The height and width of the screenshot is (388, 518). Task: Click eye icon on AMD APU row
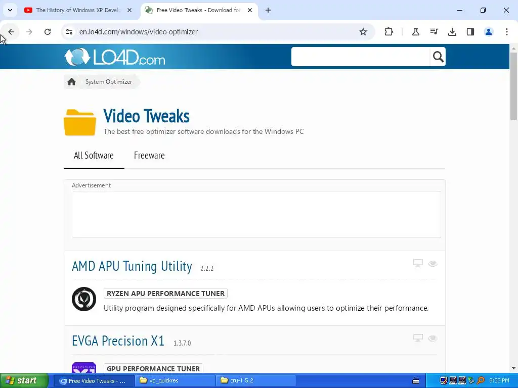coord(433,264)
